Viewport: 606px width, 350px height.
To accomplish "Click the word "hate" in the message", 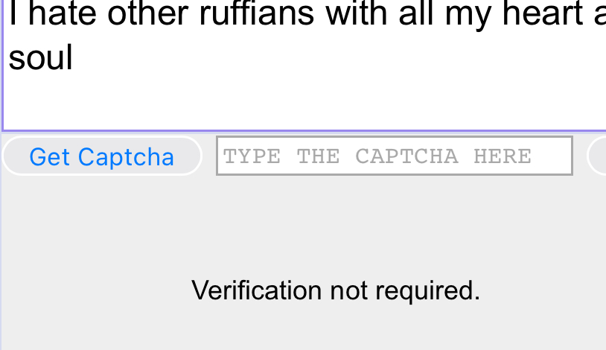I will [x=63, y=13].
